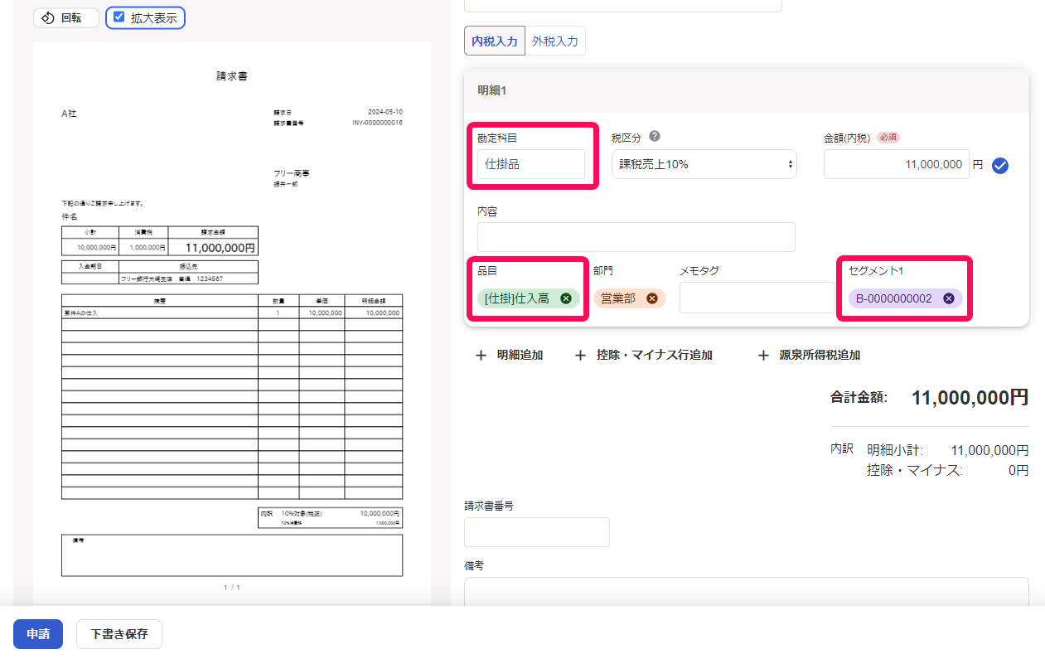
Task: Click the plus icon beside 源泉所得税追加
Action: (x=763, y=355)
